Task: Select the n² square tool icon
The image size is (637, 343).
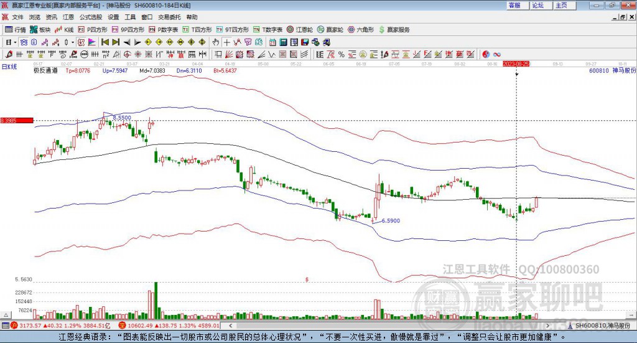Action: point(106,54)
